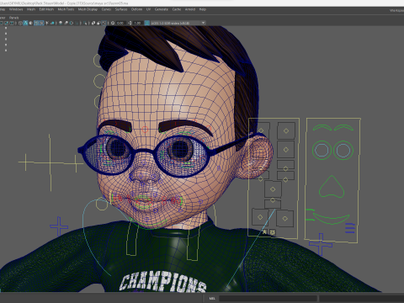Open the Surfaces menu
The height and width of the screenshot is (303, 404).
coord(121,9)
